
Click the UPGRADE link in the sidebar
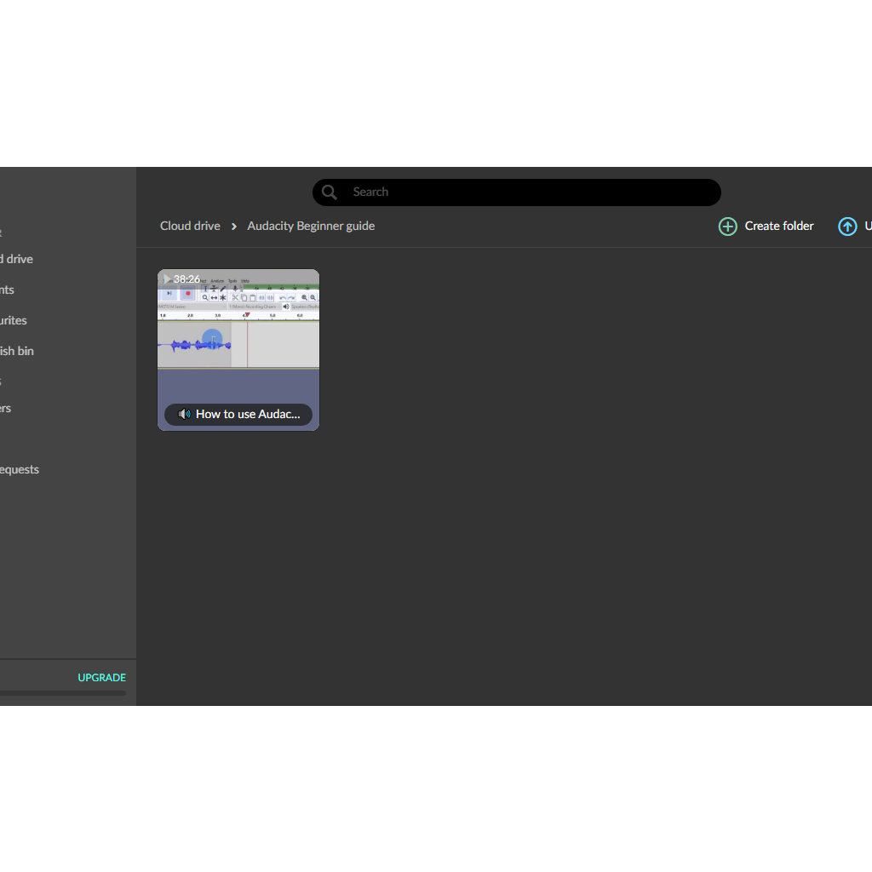click(101, 678)
